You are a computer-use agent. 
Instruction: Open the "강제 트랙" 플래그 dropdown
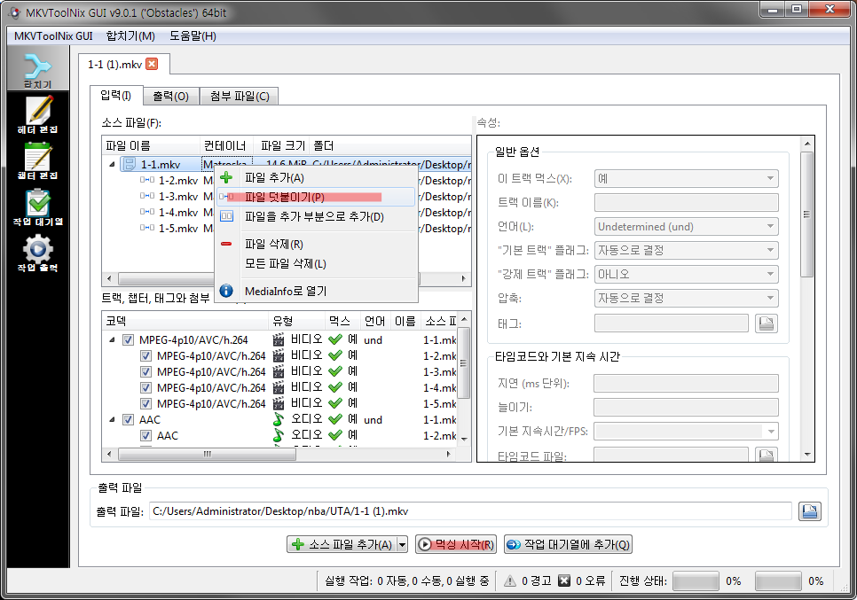click(686, 274)
